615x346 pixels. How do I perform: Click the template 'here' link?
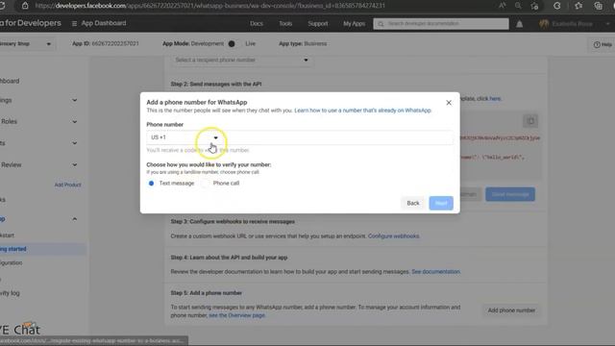point(495,99)
